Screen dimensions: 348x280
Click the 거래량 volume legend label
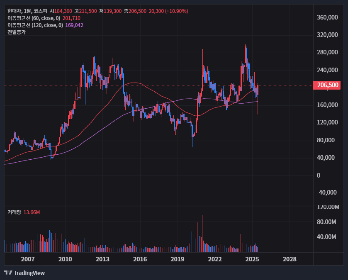[14, 212]
